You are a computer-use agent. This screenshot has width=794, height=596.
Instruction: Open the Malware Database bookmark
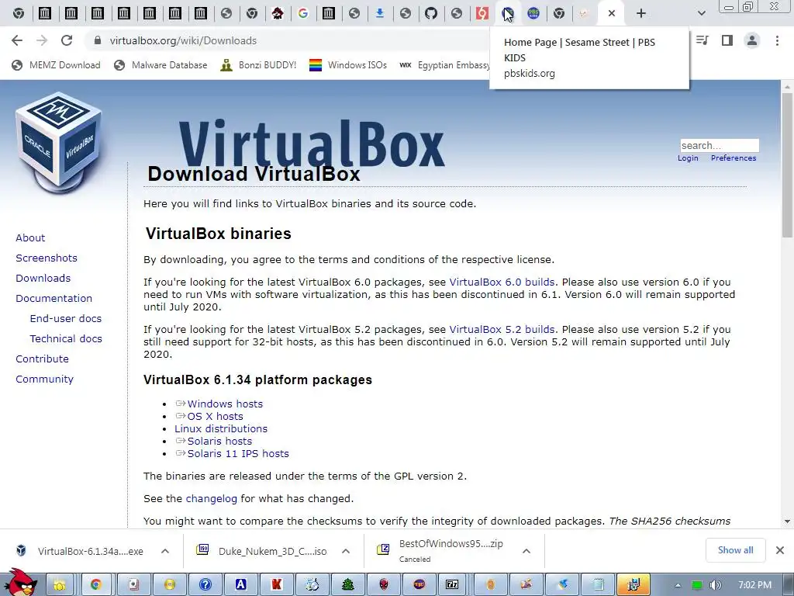click(x=161, y=65)
